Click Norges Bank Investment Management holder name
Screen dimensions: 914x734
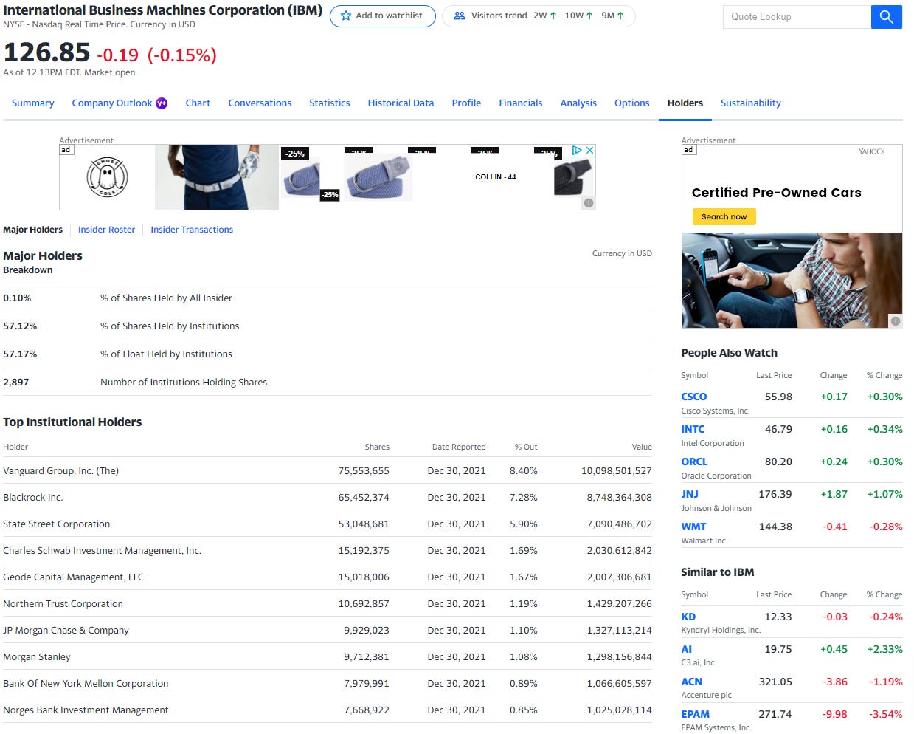86,710
